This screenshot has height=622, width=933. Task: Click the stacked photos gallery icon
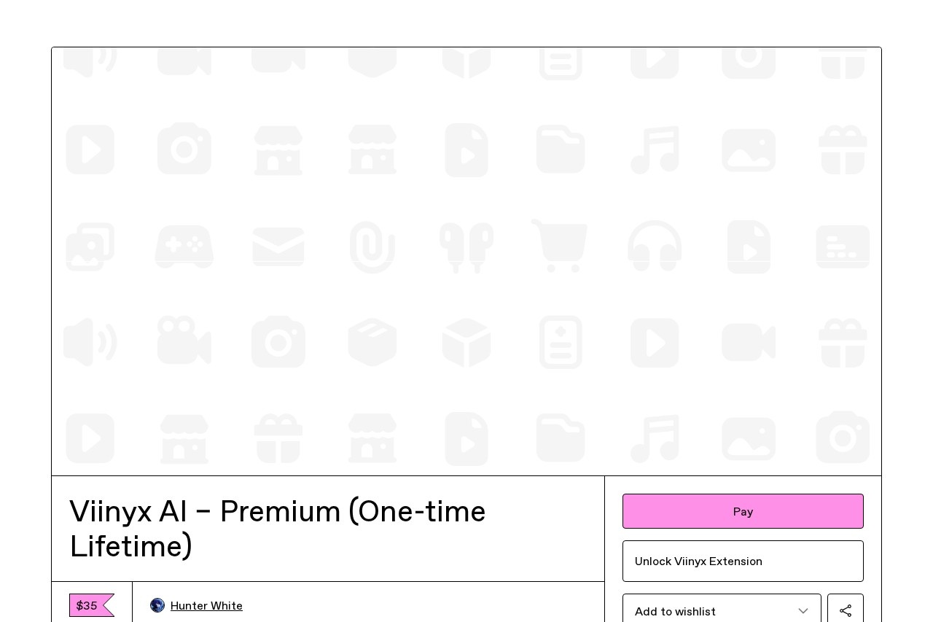[x=90, y=246]
